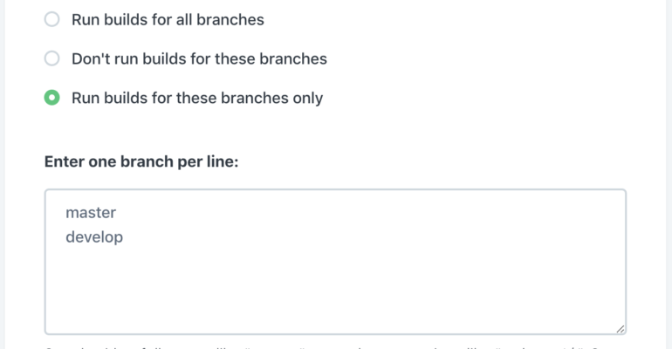
Task: Select the "Run builds for all branches" radio button
Action: (x=51, y=19)
